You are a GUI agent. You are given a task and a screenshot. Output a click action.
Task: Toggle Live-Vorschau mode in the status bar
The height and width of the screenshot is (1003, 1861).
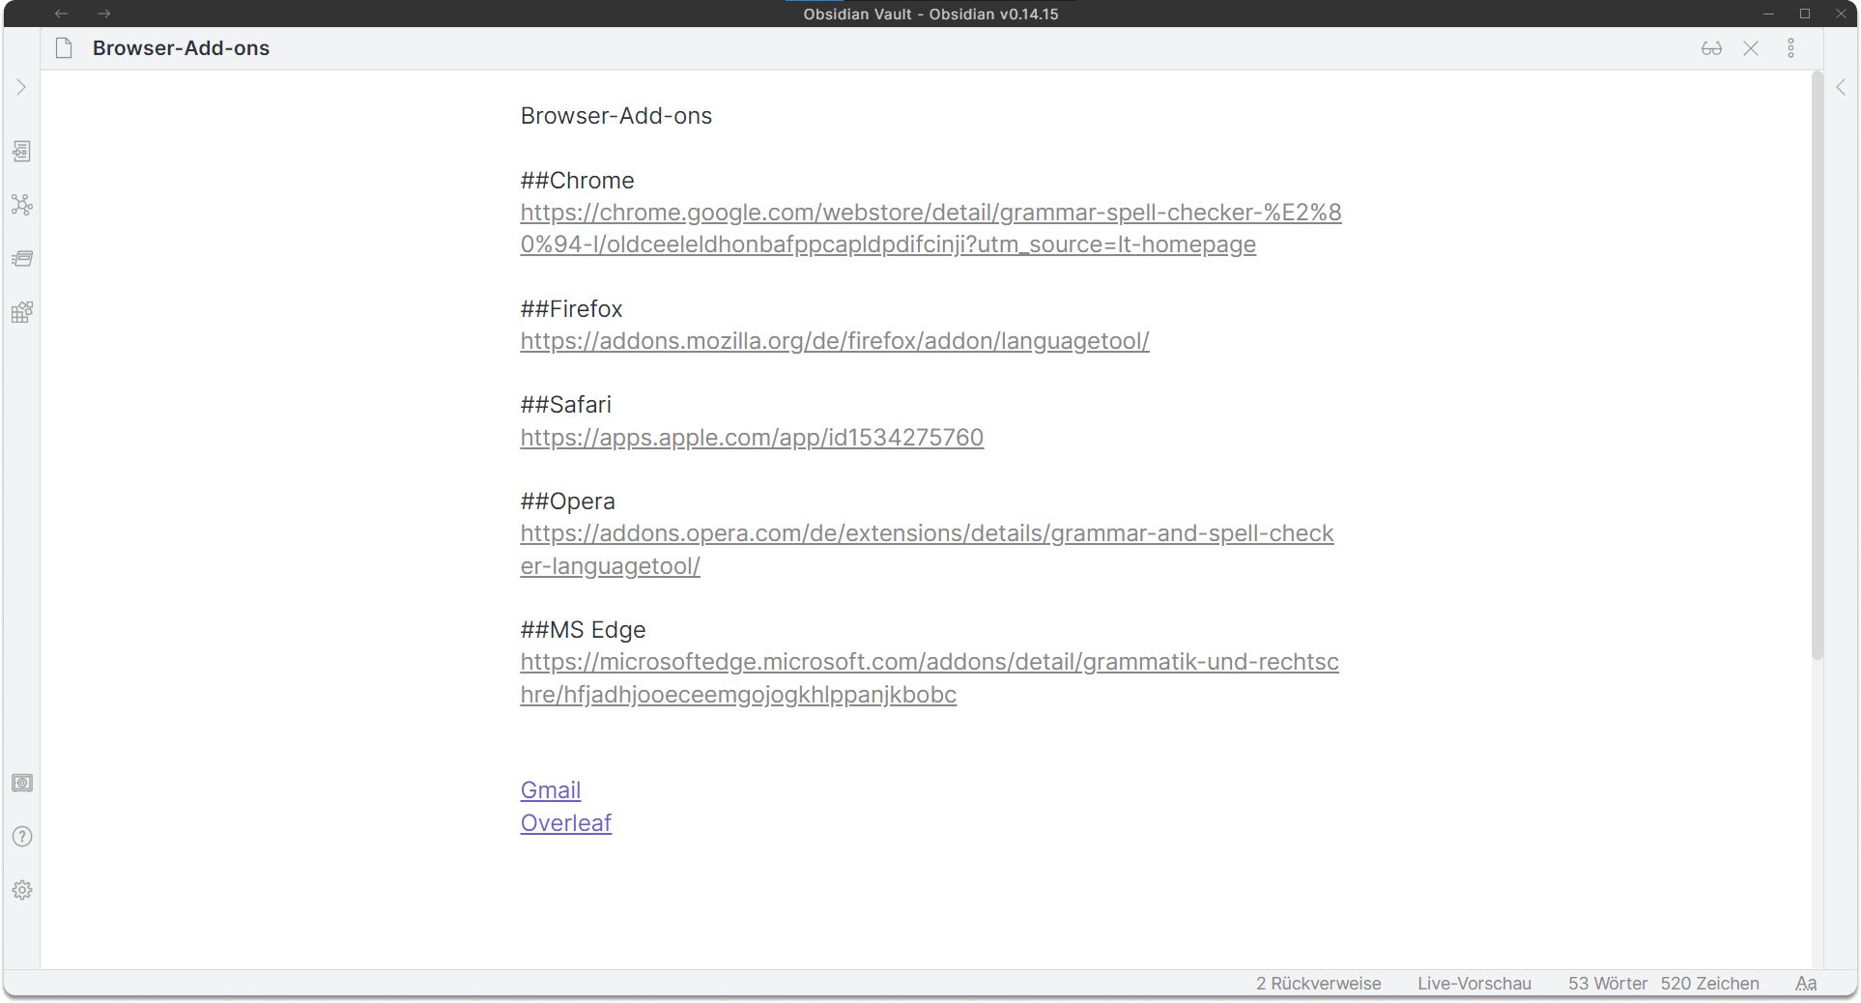coord(1474,984)
